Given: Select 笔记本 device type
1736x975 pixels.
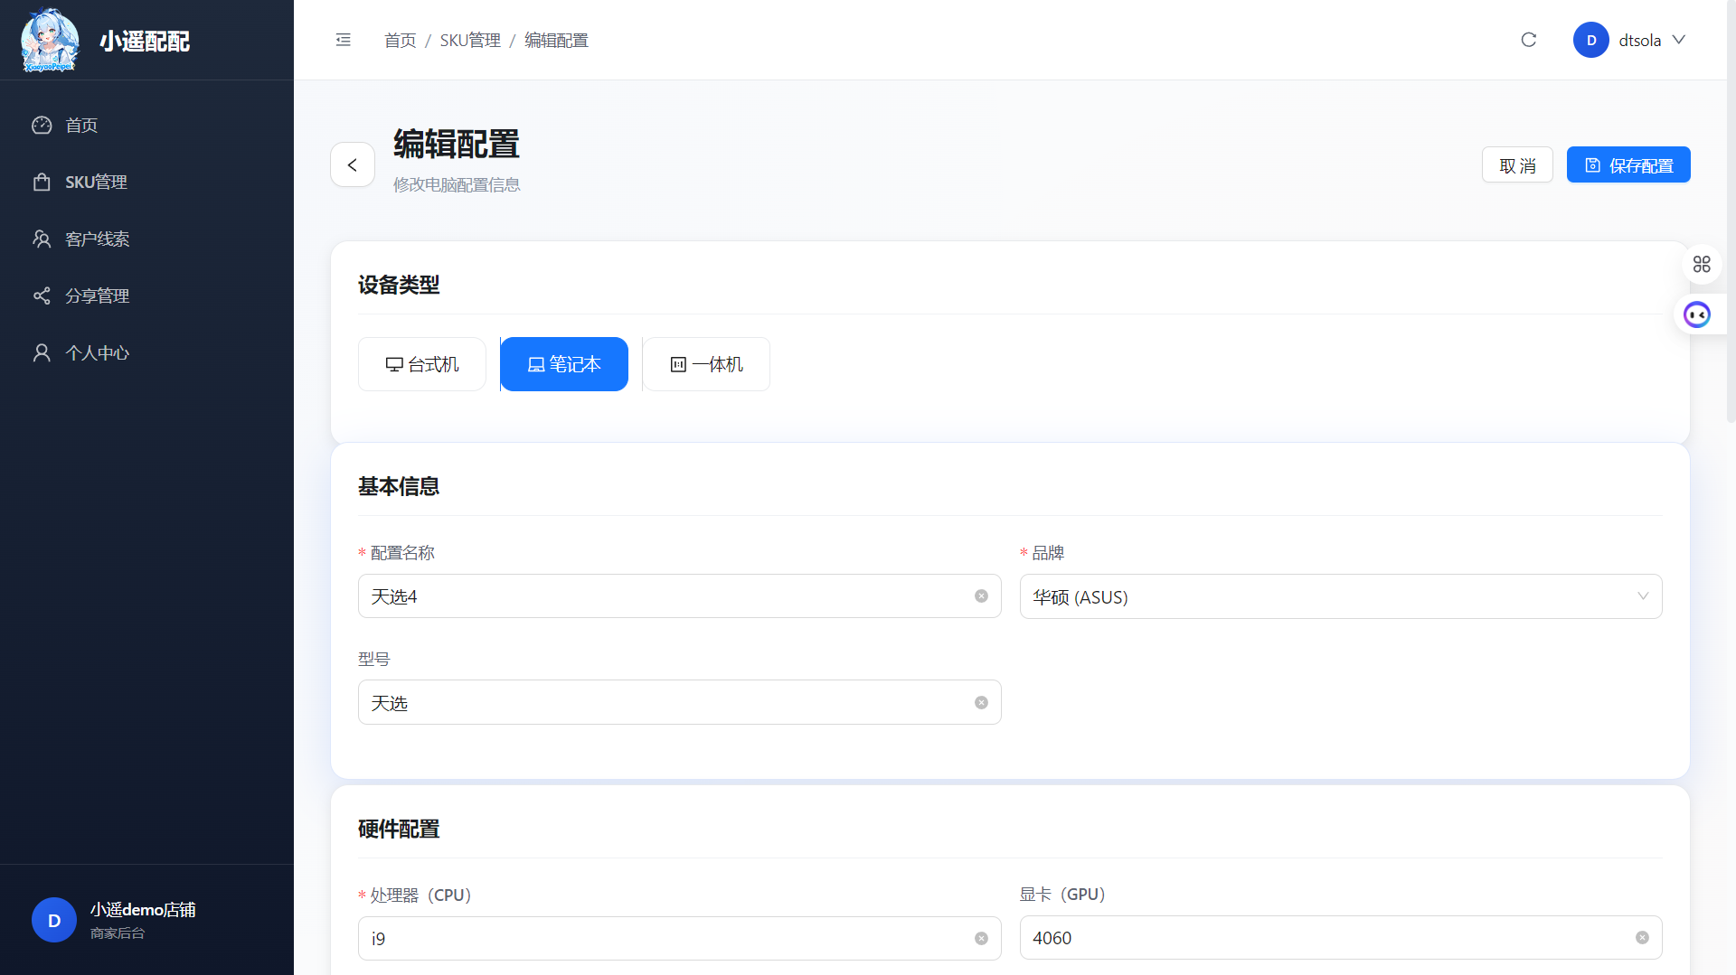Looking at the screenshot, I should pos(564,364).
